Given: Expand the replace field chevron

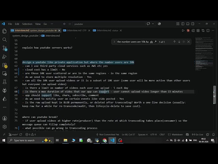Looking at the screenshot, I should [x=114, y=42].
